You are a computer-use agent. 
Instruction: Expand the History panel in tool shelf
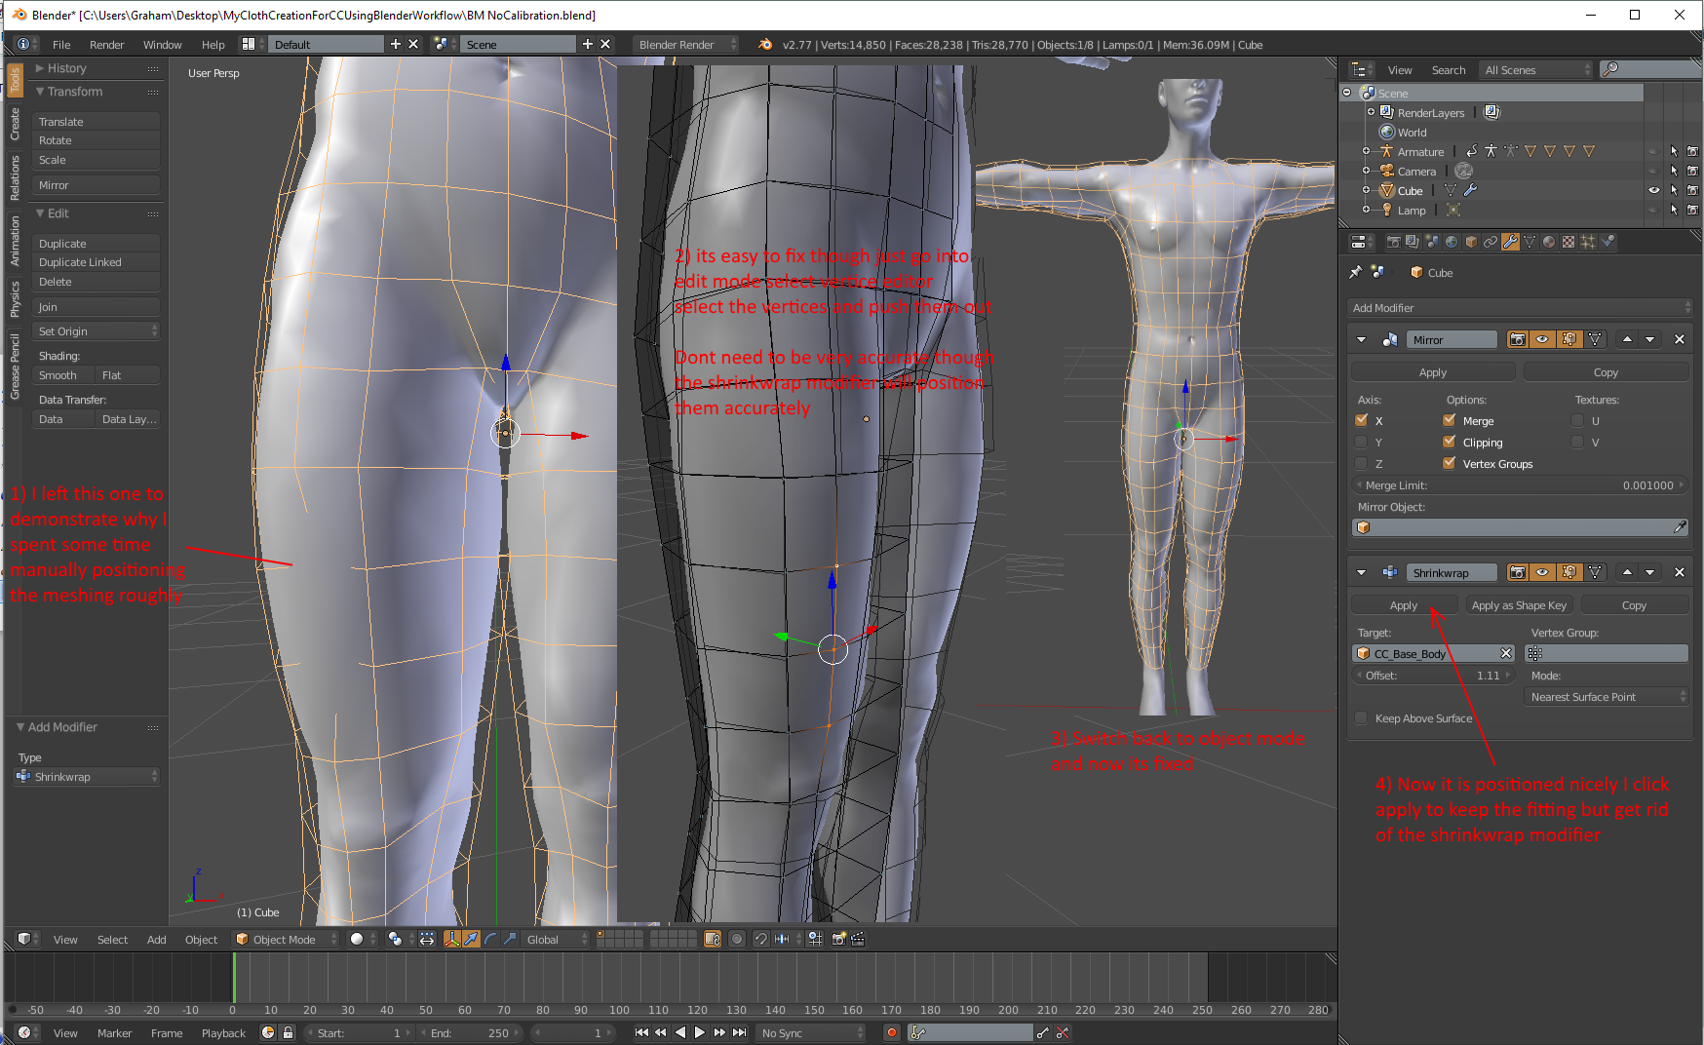pos(66,68)
